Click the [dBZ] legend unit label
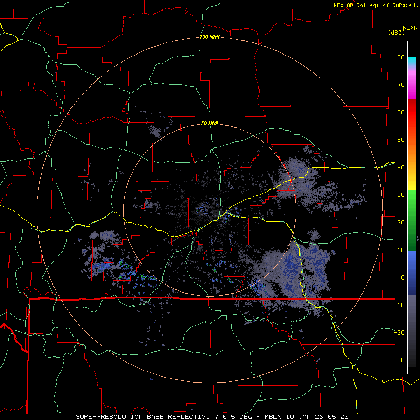This screenshot has height=420, width=420. (396, 32)
